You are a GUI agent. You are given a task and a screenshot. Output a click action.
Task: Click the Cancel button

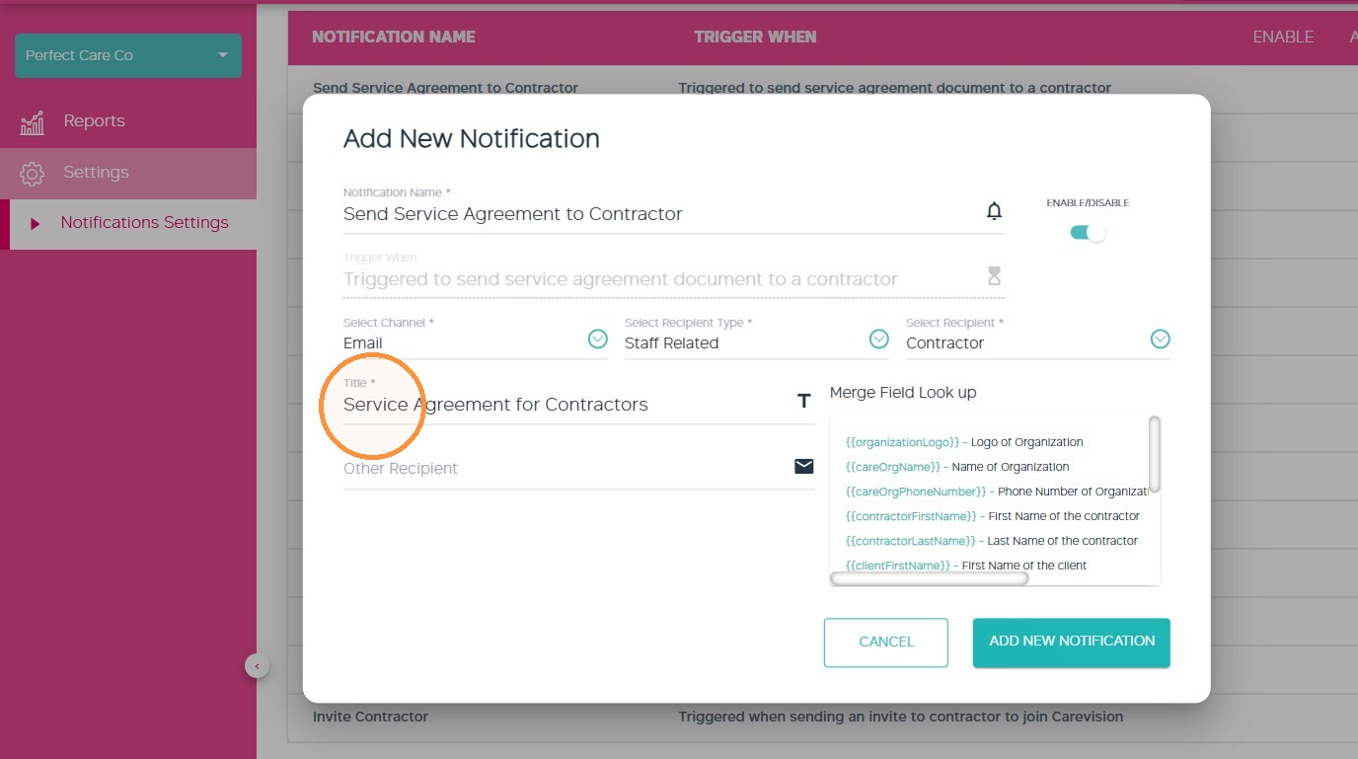coord(886,643)
